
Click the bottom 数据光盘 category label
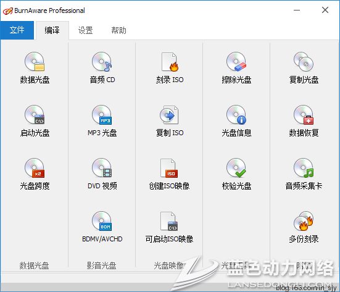click(x=35, y=265)
